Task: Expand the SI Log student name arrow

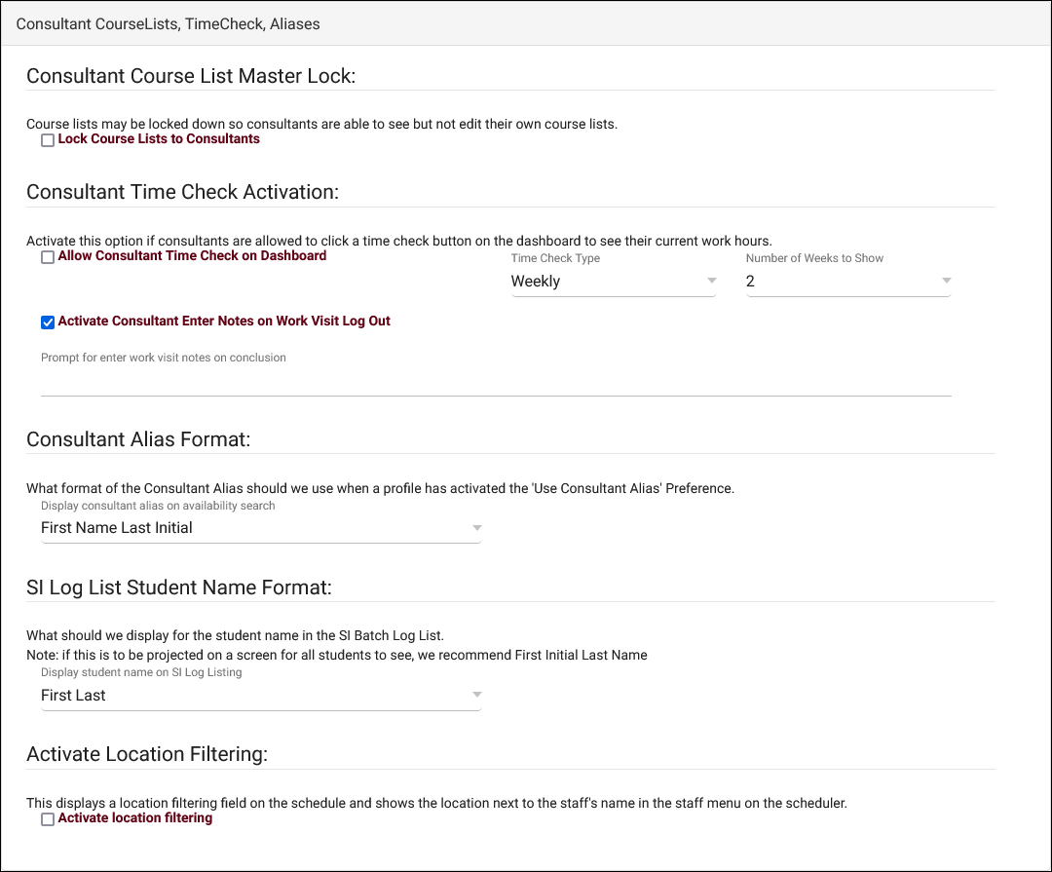Action: pyautogui.click(x=476, y=696)
